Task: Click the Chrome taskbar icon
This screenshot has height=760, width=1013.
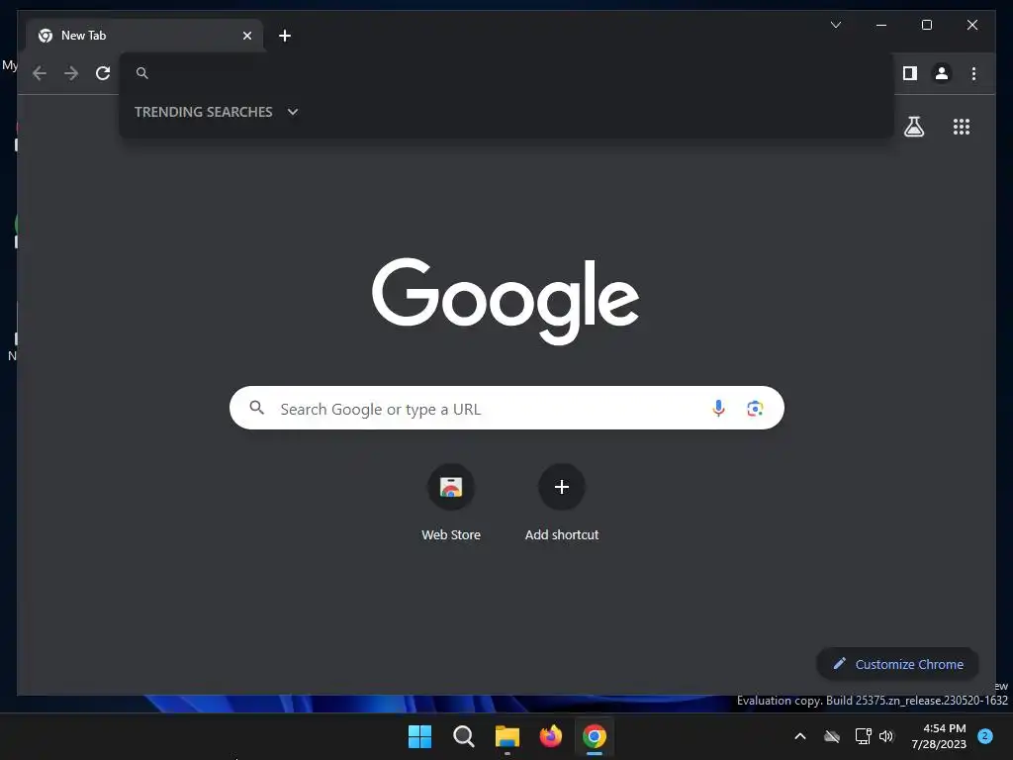Action: click(x=595, y=736)
